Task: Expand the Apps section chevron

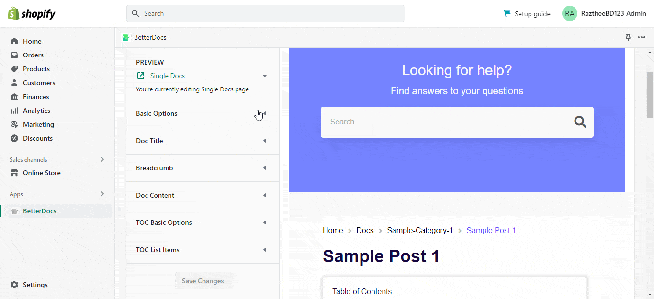Action: [102, 194]
